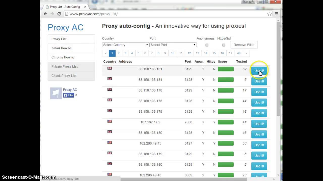Click US flag in 162.208.49.45 port 3127 row
This screenshot has width=323, height=181.
110,142
